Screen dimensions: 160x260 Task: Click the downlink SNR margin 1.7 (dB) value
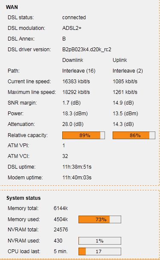point(71,103)
